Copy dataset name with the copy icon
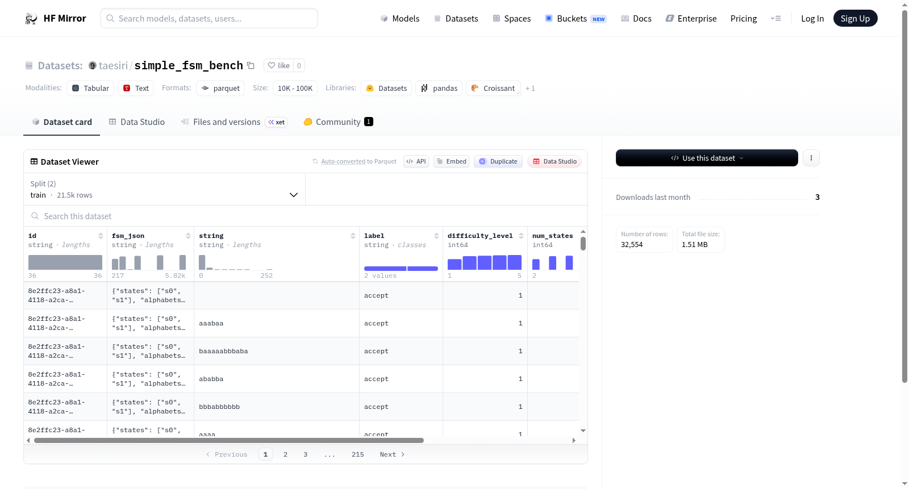The image size is (909, 489). 251,65
